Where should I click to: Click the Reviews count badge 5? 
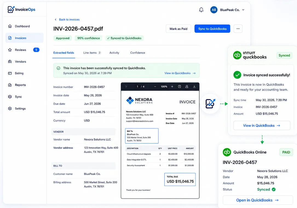click(36, 50)
